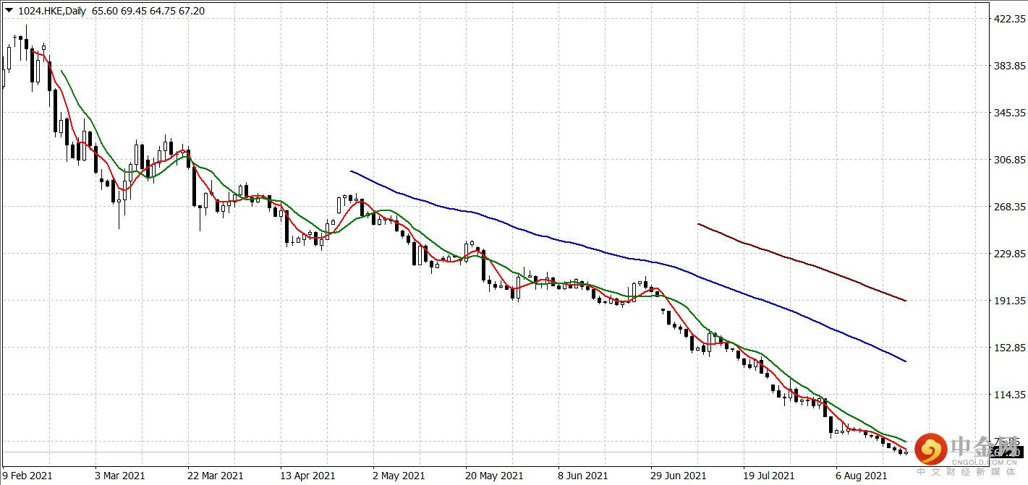Image resolution: width=1028 pixels, height=485 pixels.
Task: Click the 268.35 price axis label
Action: coord(1011,207)
